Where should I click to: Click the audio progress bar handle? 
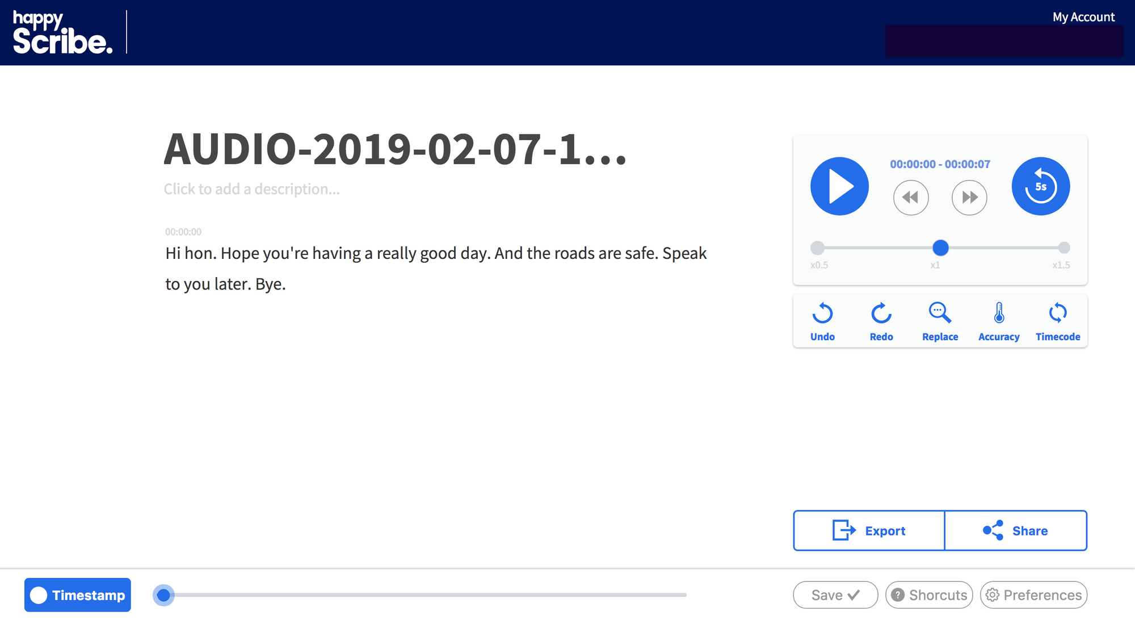pos(163,595)
